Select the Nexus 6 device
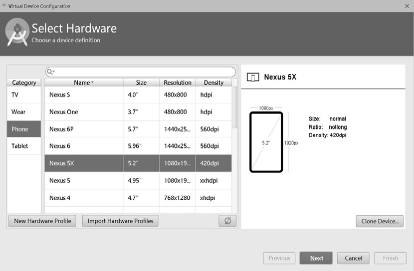Viewport: 414px width, 271px height. pyautogui.click(x=138, y=146)
